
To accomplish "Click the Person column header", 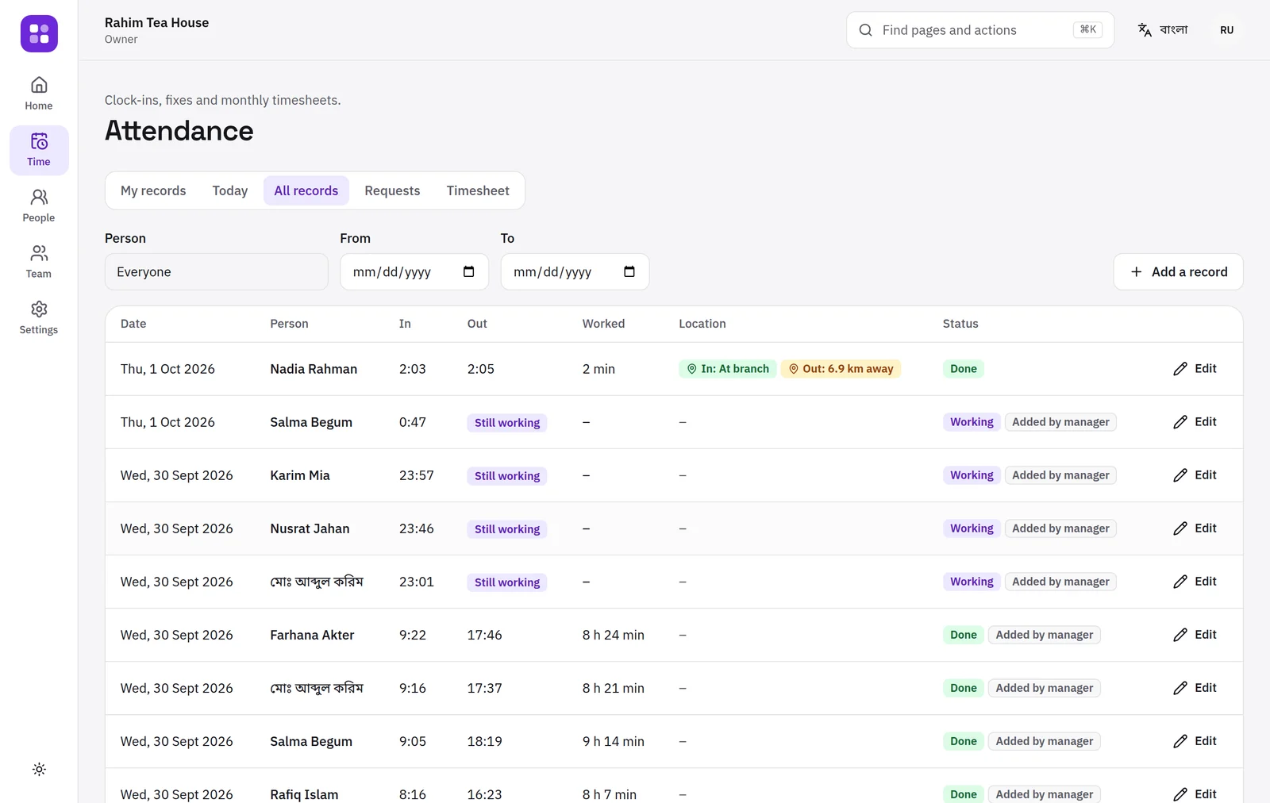I will click(289, 324).
